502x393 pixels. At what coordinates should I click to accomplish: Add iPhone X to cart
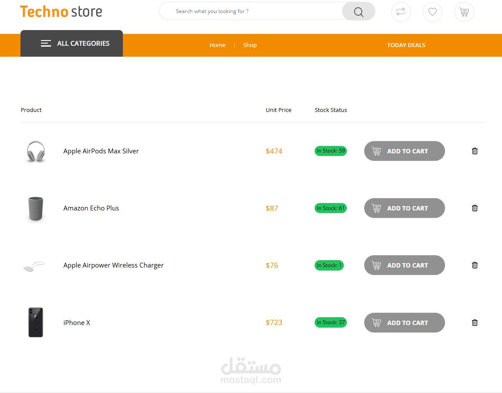pos(404,322)
